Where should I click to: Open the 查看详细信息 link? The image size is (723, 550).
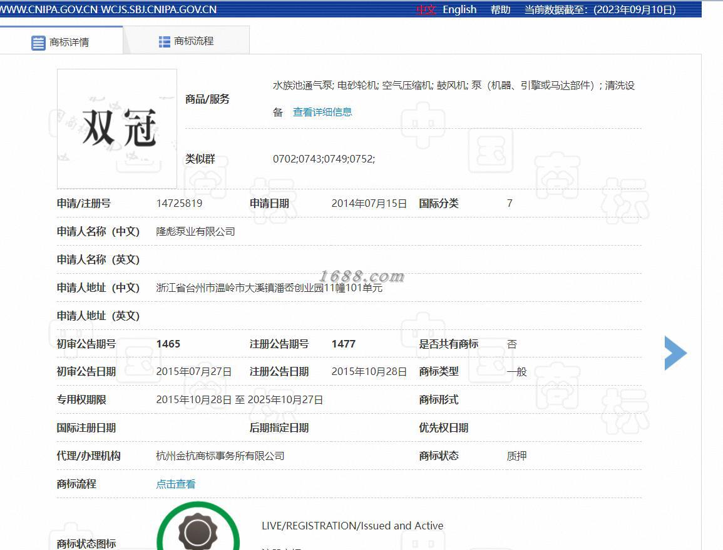322,112
